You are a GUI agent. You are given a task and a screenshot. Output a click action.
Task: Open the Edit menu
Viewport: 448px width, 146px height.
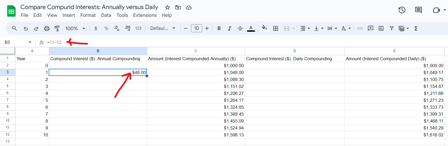[37, 15]
